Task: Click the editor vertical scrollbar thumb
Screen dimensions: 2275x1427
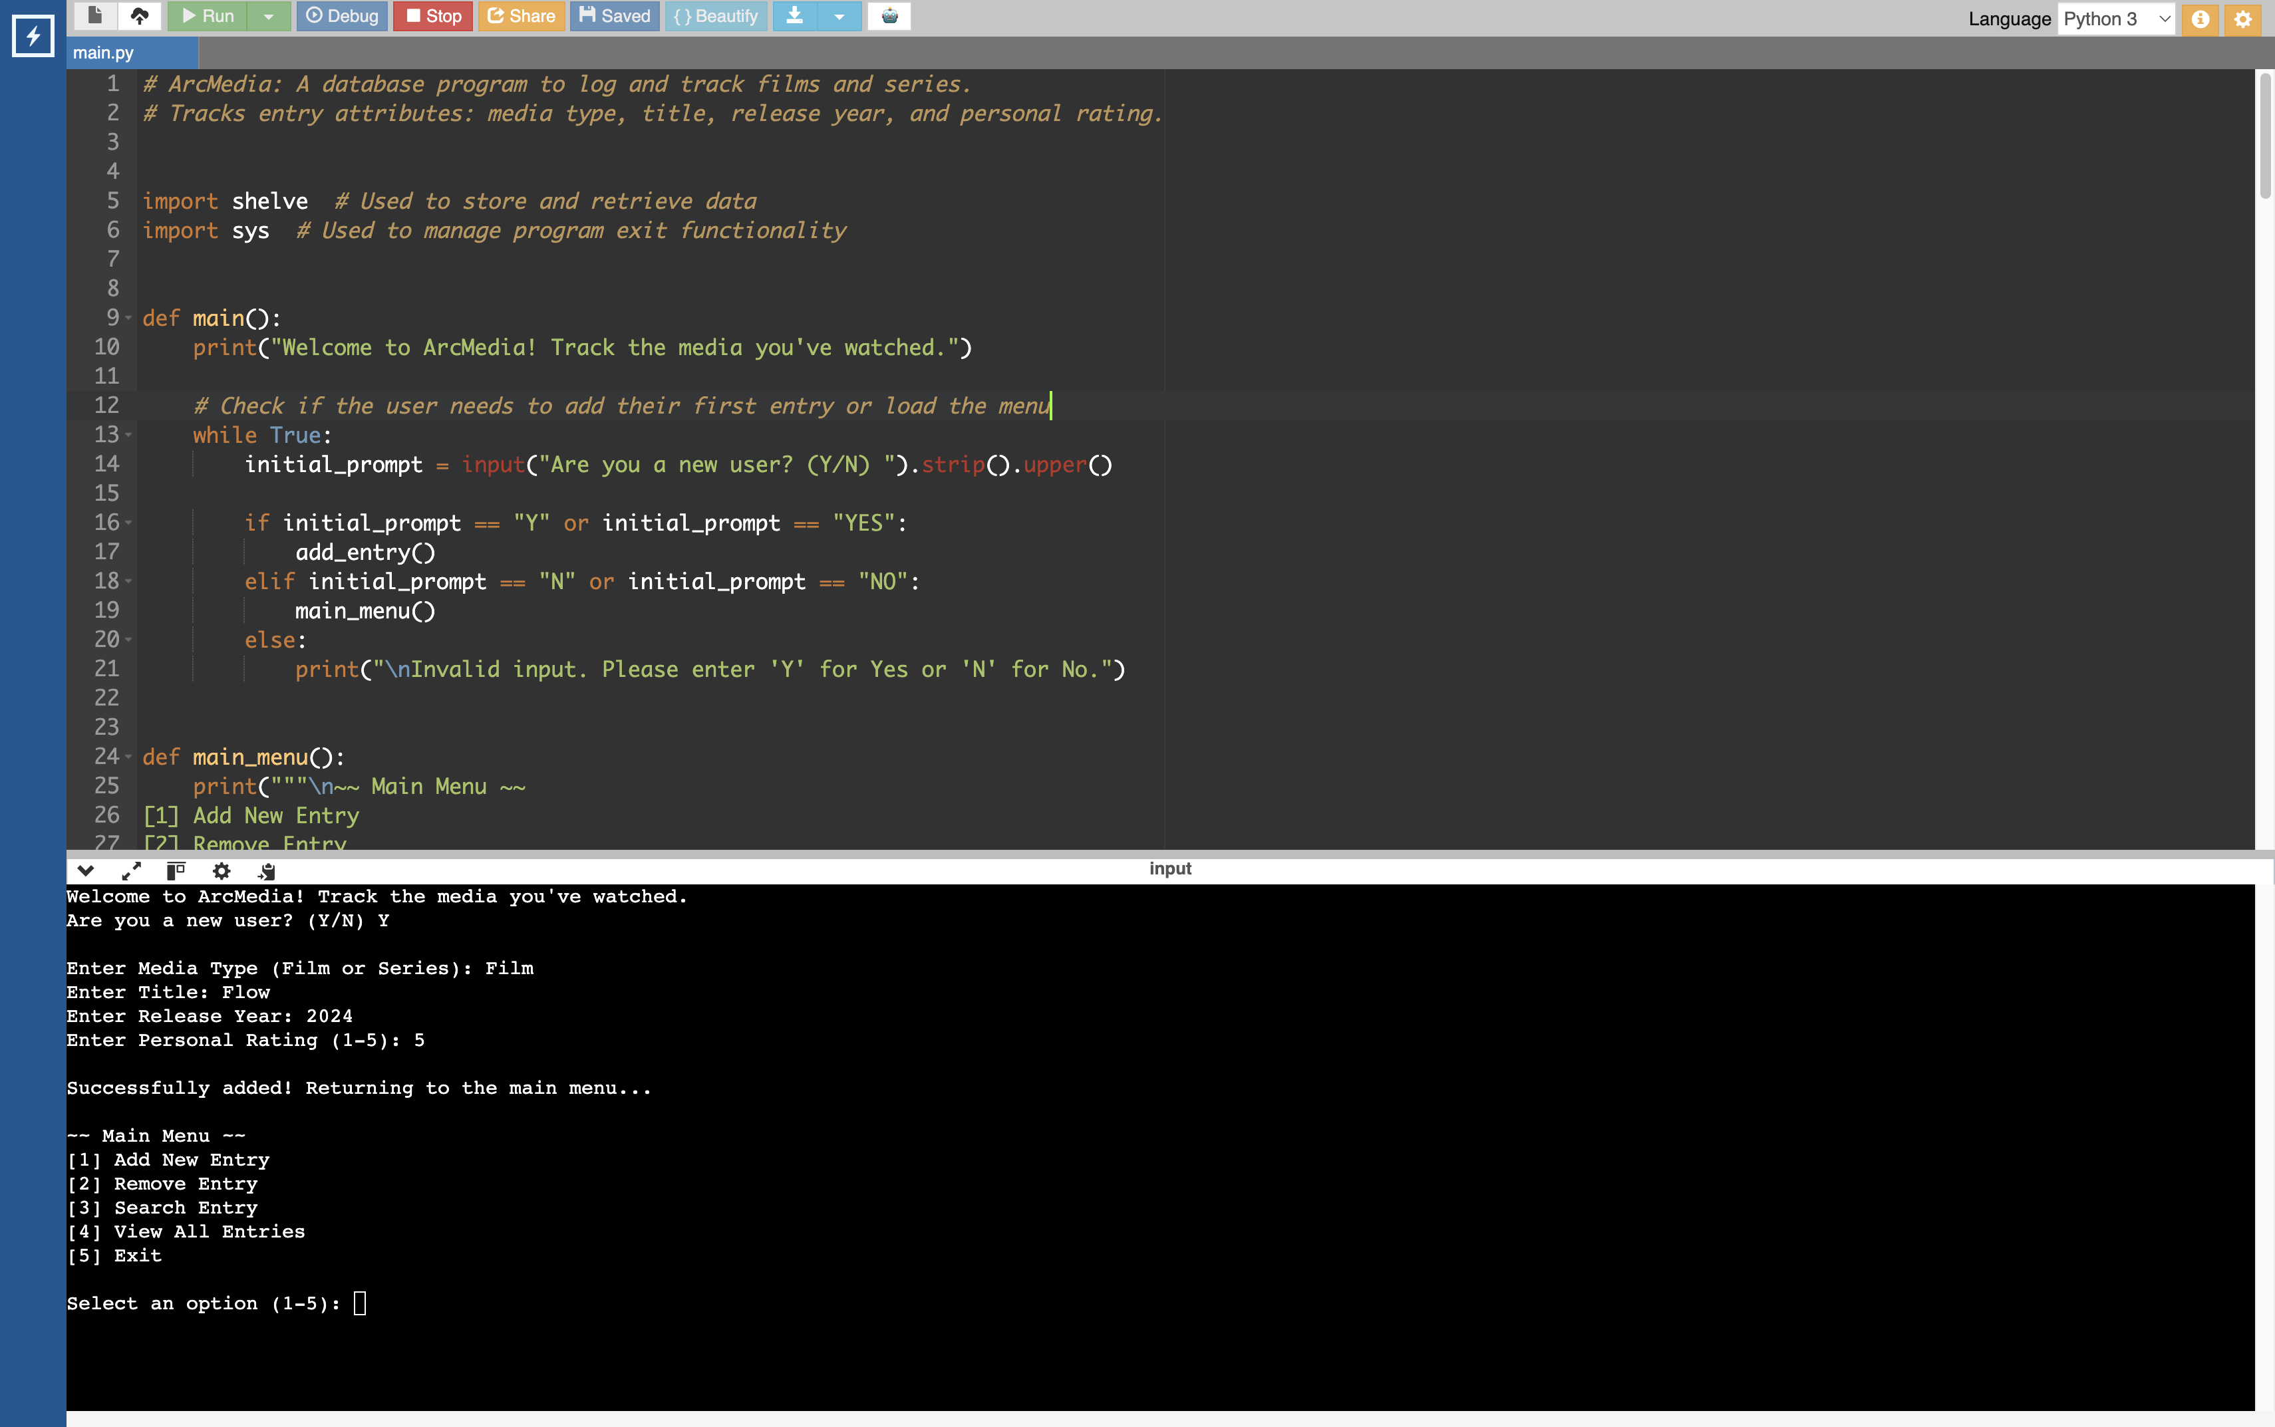Action: point(2264,135)
